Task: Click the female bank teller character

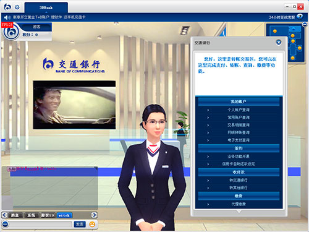Action: [153, 167]
